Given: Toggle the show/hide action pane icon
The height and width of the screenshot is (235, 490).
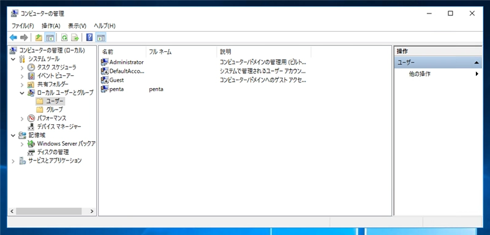Looking at the screenshot, I should tap(100, 38).
